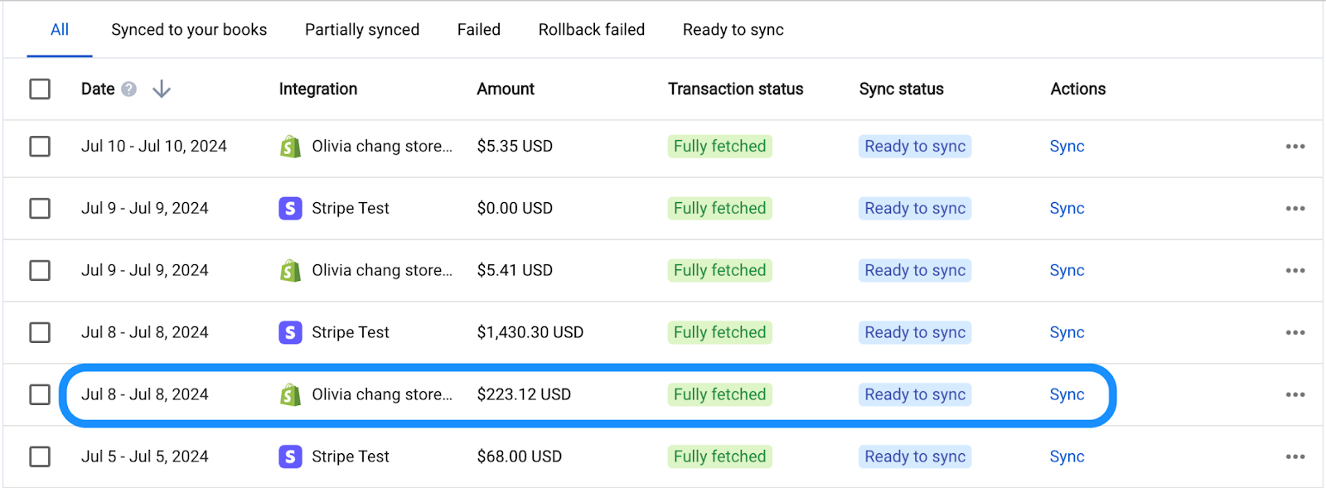1326x488 pixels.
Task: Check the box in the Jul 10 row
Action: click(x=40, y=147)
